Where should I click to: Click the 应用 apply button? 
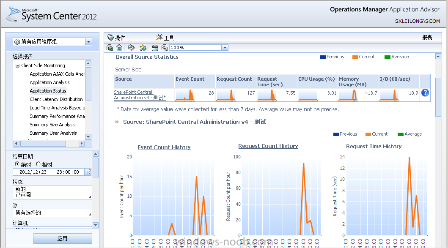point(63,239)
